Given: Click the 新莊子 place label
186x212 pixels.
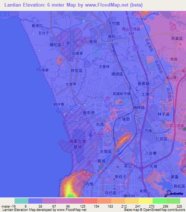Looking at the screenshot, I should [121, 177].
